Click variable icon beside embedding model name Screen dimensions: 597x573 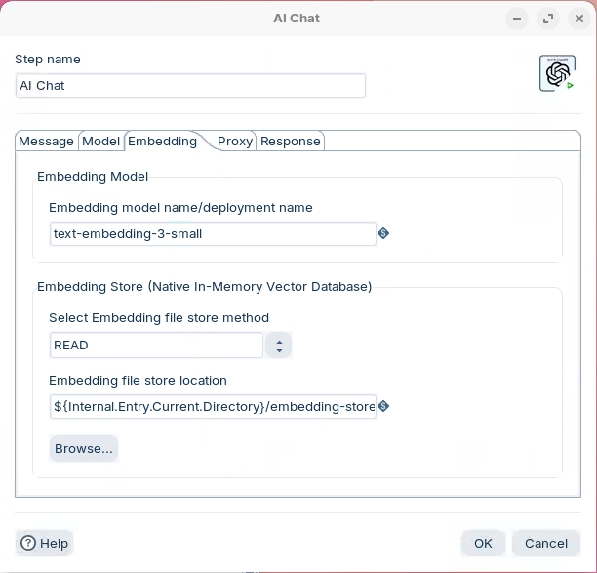point(383,233)
